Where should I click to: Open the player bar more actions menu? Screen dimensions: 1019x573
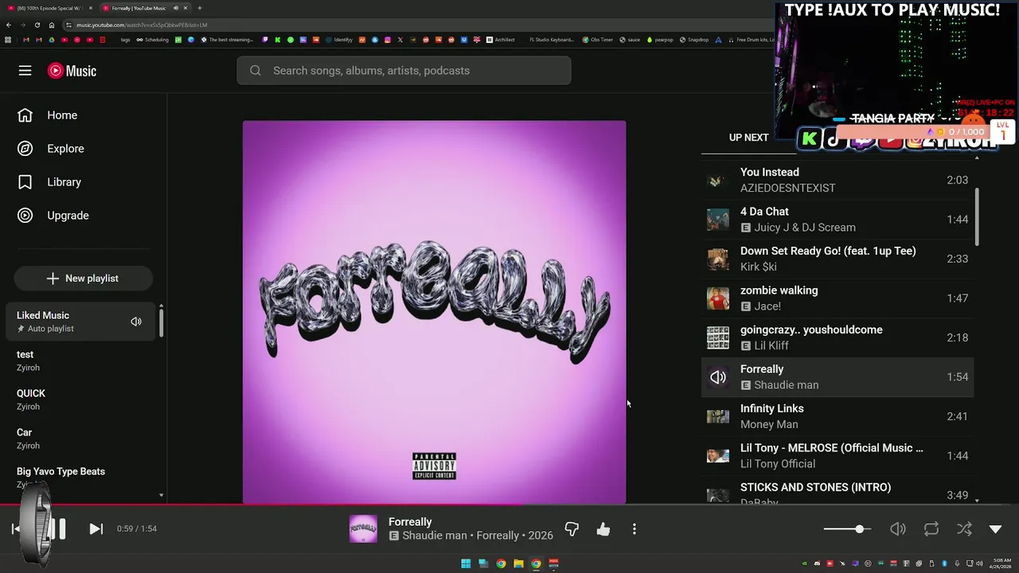coord(634,529)
